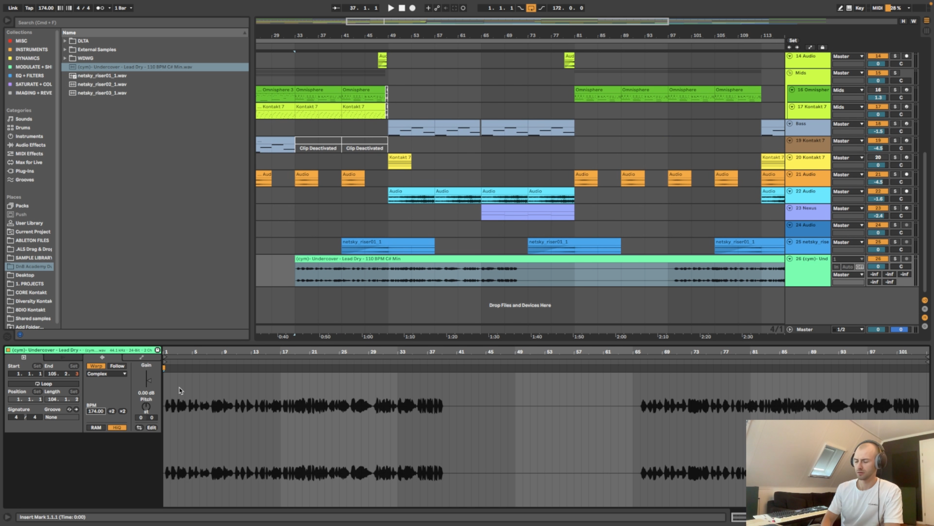
Task: Open the User Library place
Action: (29, 223)
